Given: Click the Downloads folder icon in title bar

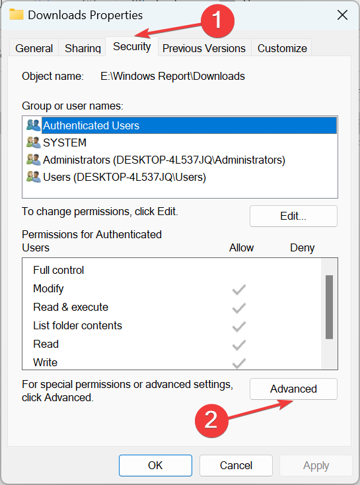Looking at the screenshot, I should (x=16, y=15).
